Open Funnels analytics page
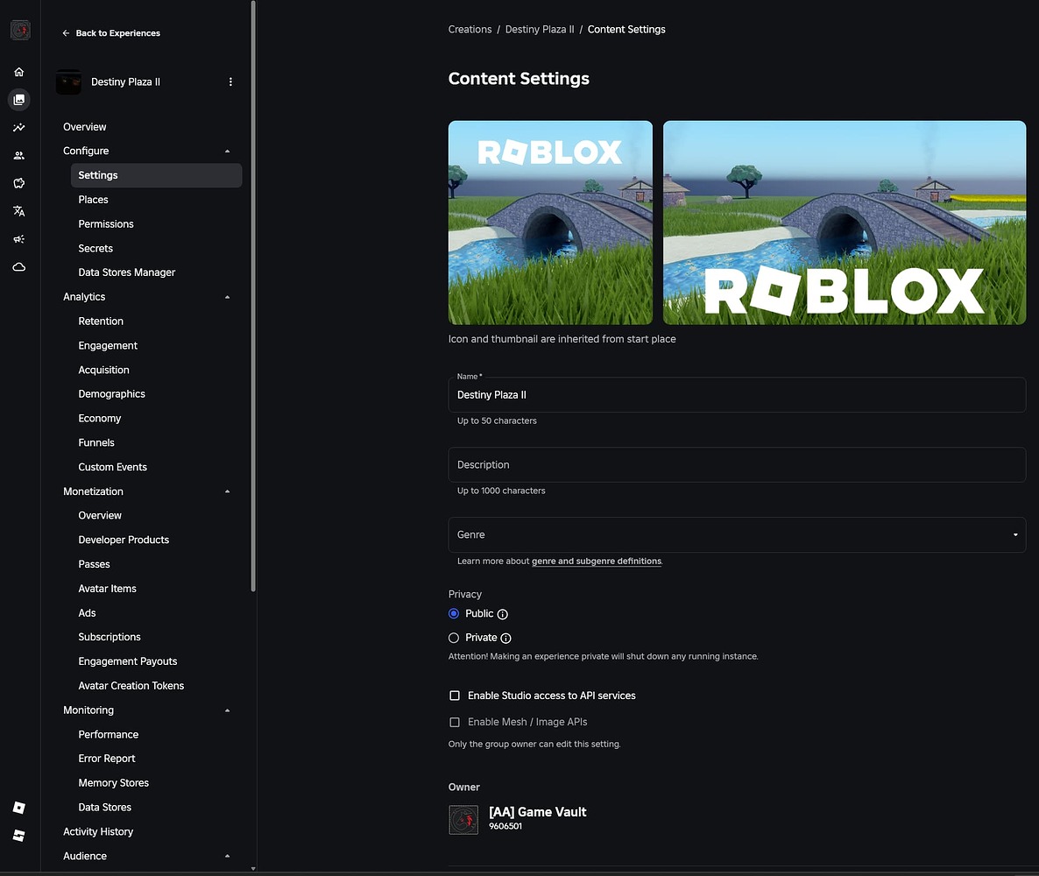Viewport: 1039px width, 876px height. point(96,442)
